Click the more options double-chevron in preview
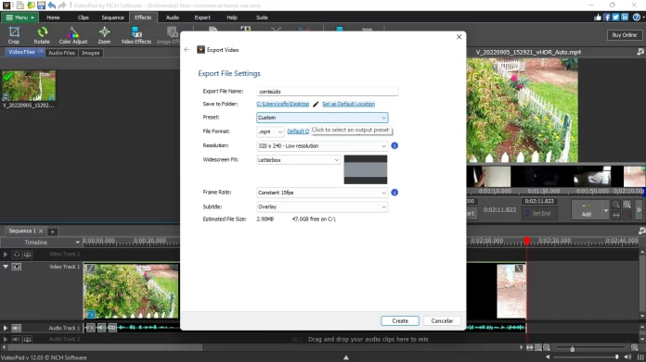Image resolution: width=646 pixels, height=362 pixels. tap(639, 209)
